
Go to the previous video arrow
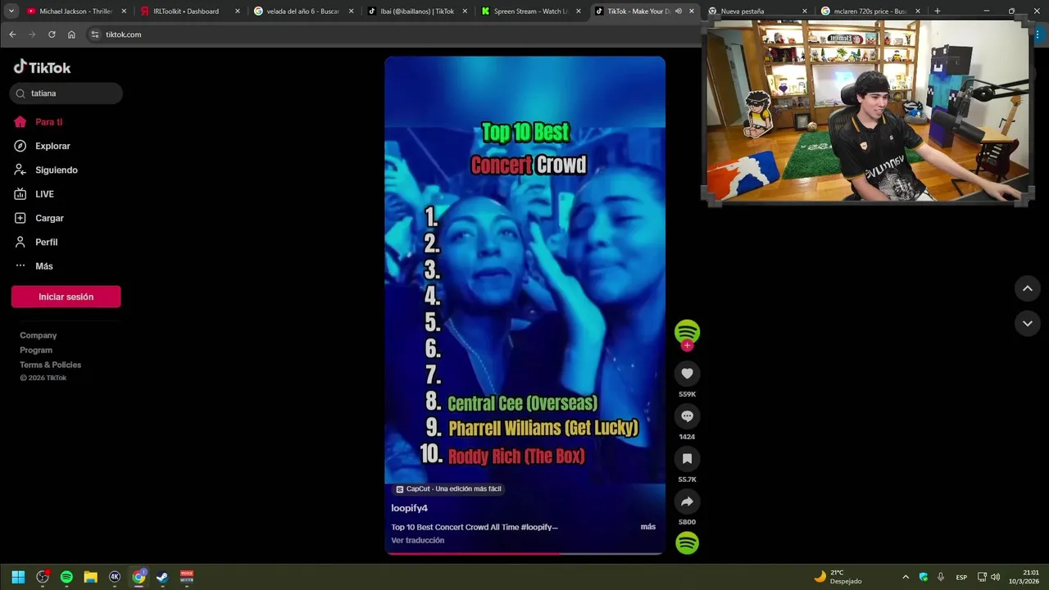1027,288
